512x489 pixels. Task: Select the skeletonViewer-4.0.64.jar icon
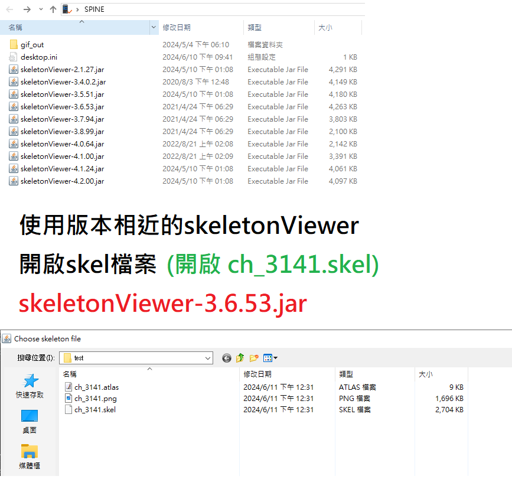pyautogui.click(x=14, y=144)
